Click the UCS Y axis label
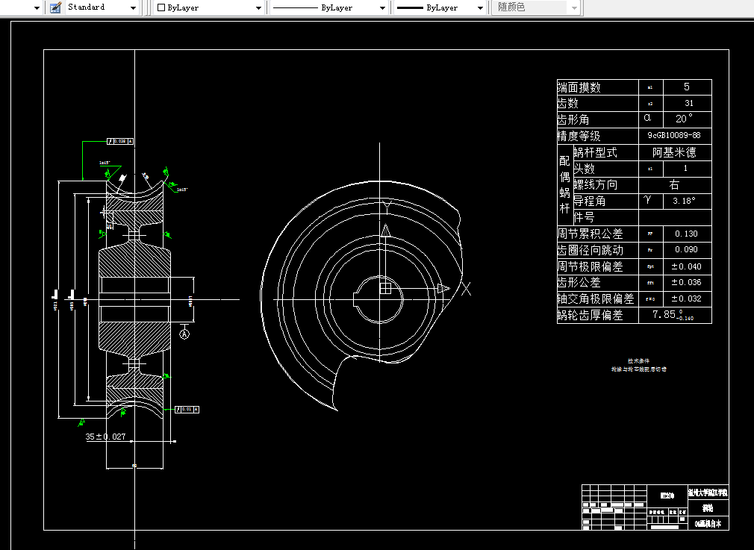This screenshot has height=550, width=754. pyautogui.click(x=387, y=206)
